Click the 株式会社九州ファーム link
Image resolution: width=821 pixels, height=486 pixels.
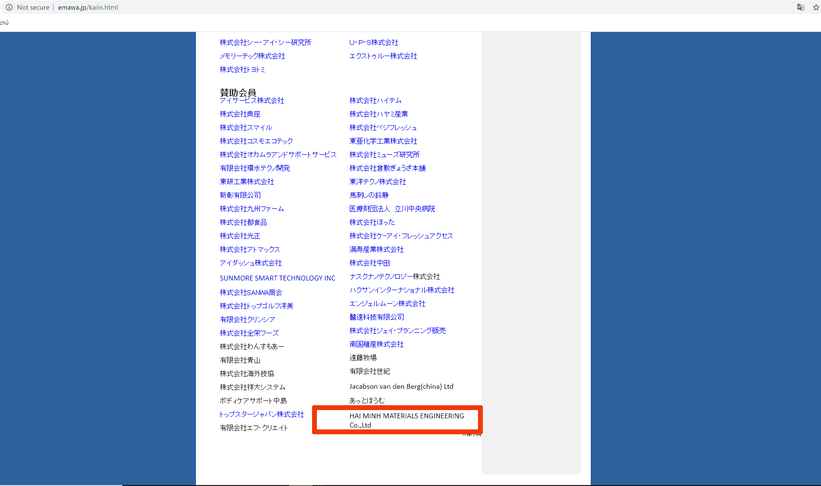252,209
